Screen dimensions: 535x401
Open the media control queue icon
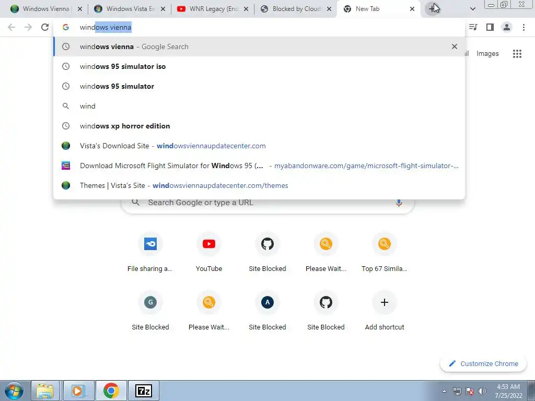473,27
